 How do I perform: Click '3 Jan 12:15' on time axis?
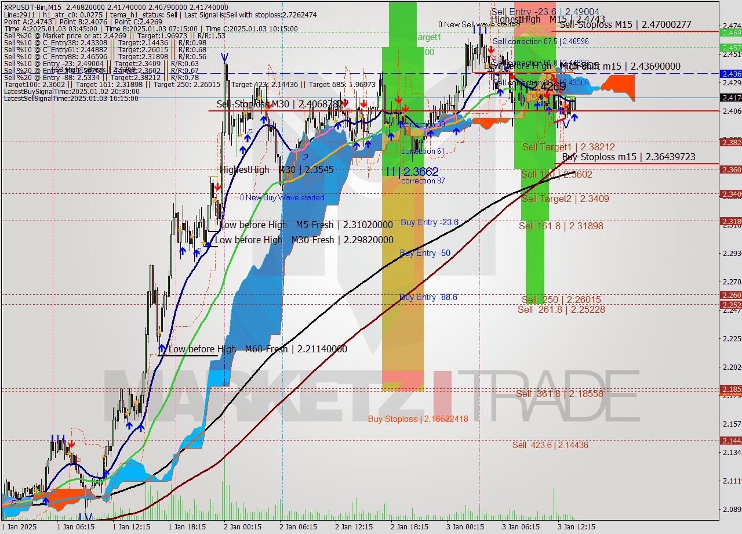coord(576,527)
